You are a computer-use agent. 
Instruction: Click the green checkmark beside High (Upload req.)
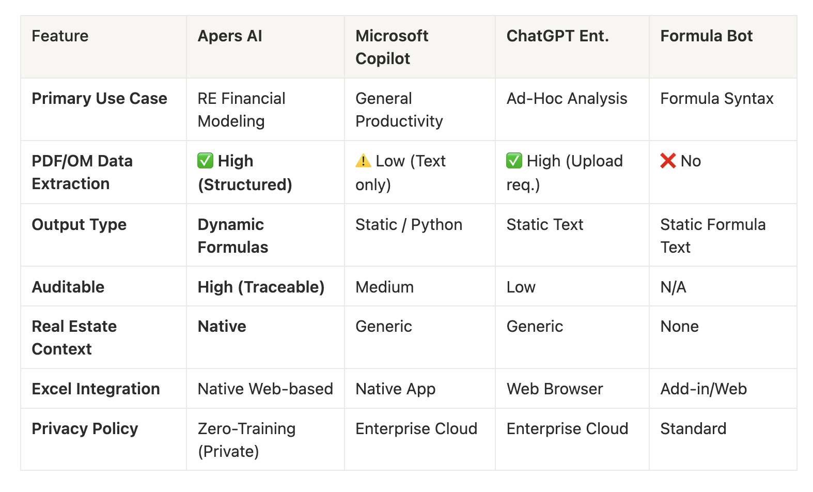(514, 161)
